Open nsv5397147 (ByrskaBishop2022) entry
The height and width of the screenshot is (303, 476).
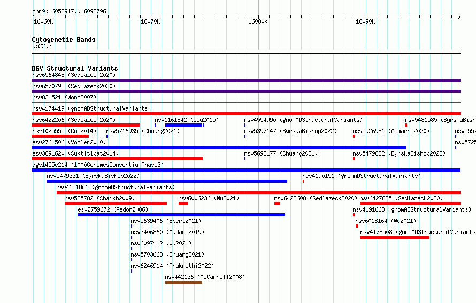click(290, 131)
